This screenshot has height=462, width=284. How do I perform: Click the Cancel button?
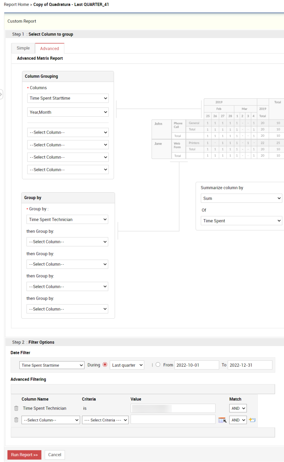[55, 455]
